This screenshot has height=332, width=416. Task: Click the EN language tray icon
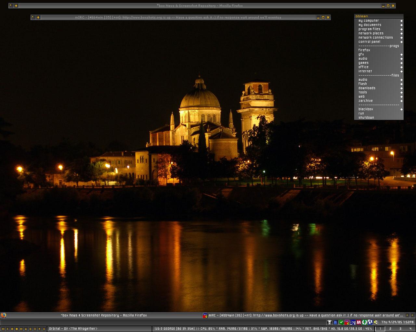pos(353,322)
